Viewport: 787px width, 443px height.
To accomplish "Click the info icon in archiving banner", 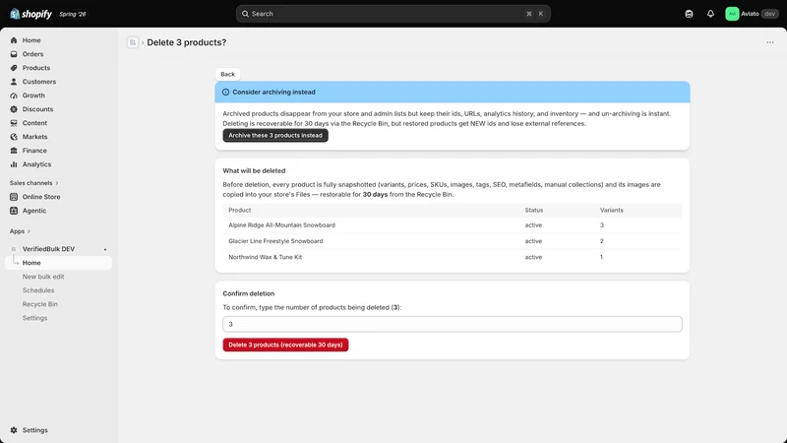I will [226, 93].
